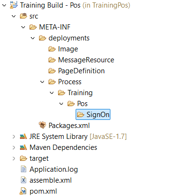Expand the target folder
Screen dimensions: 177x196
14,158
